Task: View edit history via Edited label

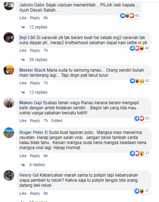Action: tap(57, 121)
